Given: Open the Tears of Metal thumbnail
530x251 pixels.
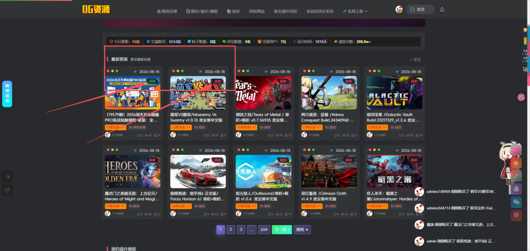Looking at the screenshot, I should pos(263,92).
